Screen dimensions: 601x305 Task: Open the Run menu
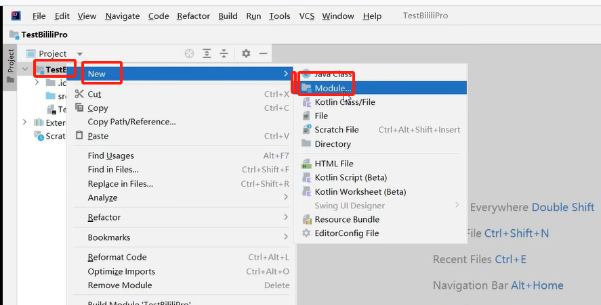[x=253, y=16]
